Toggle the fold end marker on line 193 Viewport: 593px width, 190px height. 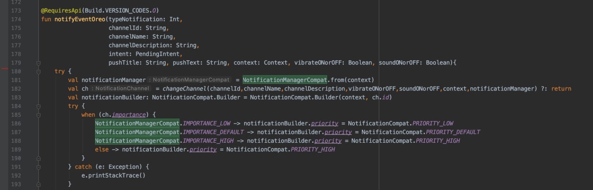click(x=39, y=184)
